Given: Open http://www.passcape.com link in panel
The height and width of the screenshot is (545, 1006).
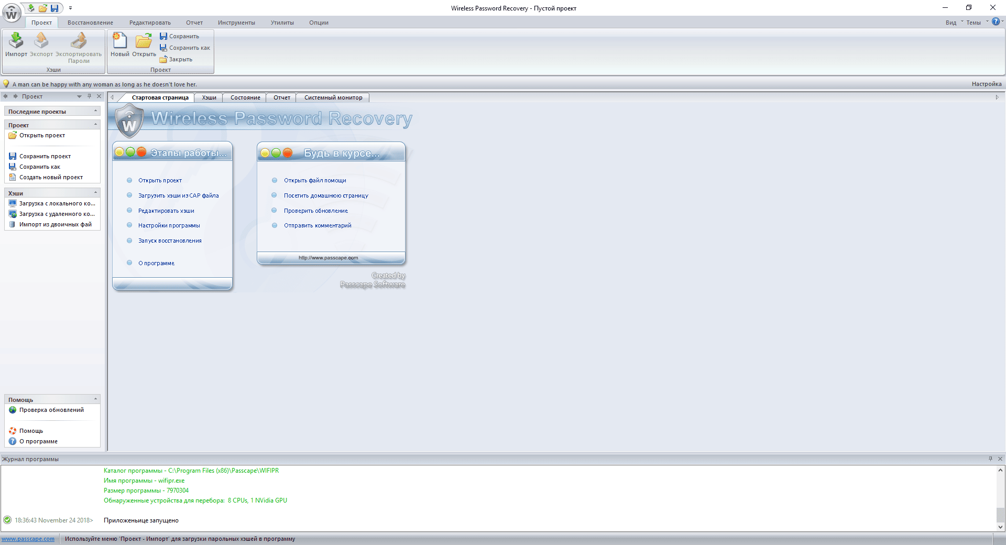Looking at the screenshot, I should (x=329, y=258).
